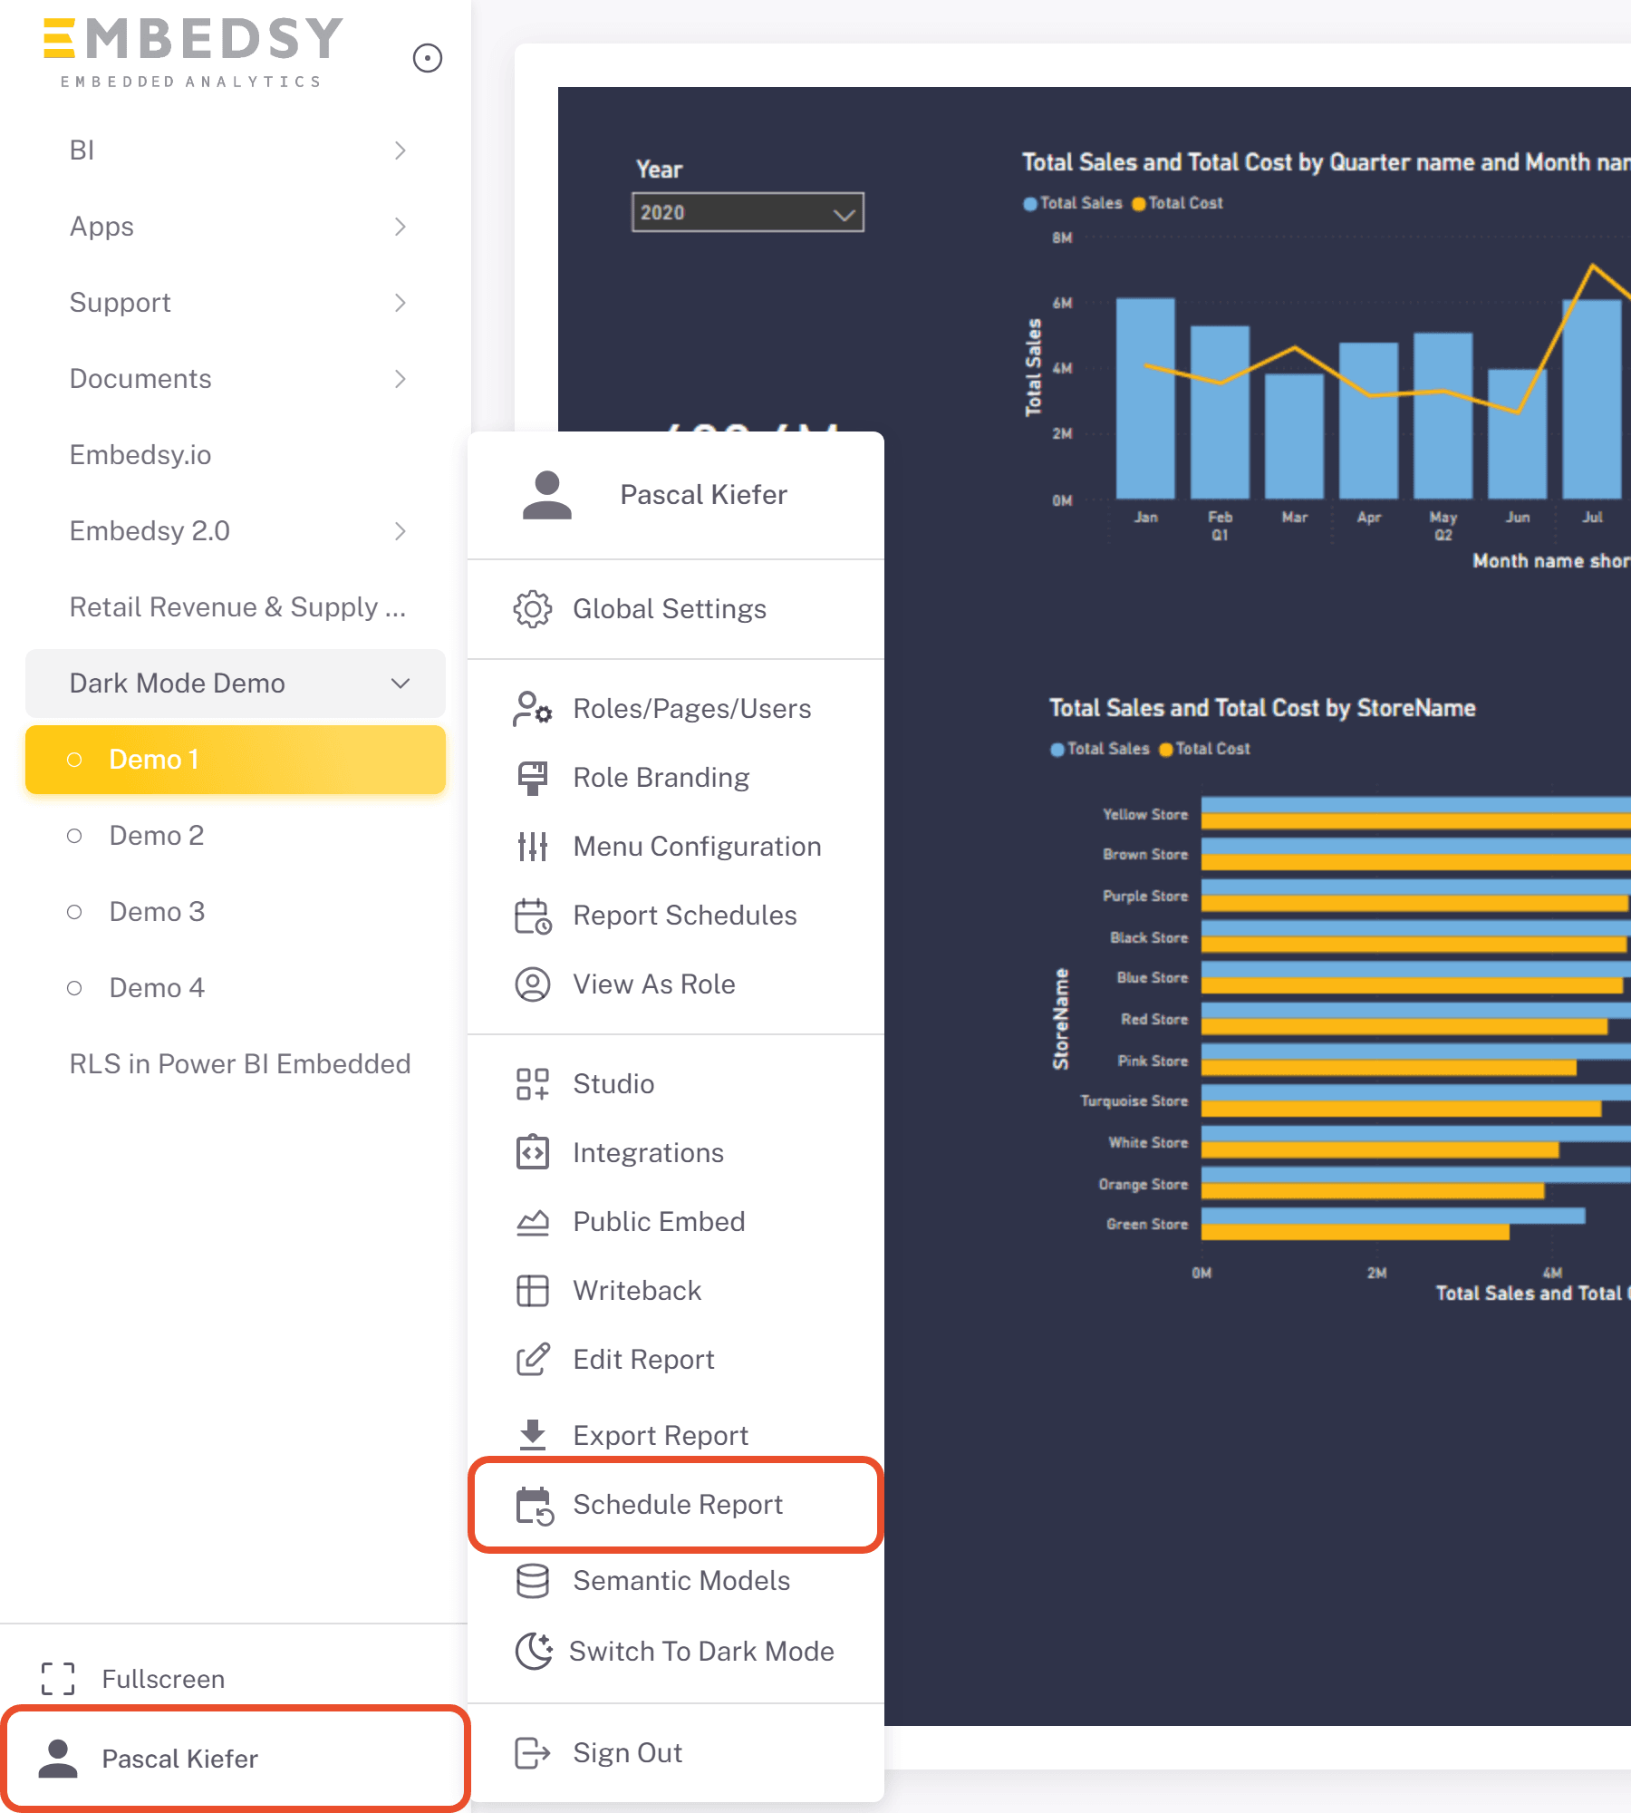This screenshot has width=1631, height=1813.
Task: Click the Role Branding paint roller icon
Action: (x=533, y=778)
